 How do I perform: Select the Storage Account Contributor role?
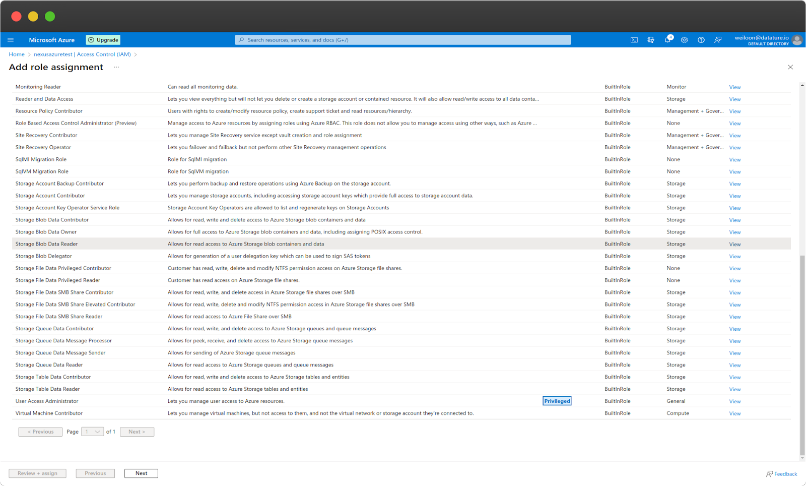coord(50,196)
